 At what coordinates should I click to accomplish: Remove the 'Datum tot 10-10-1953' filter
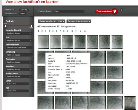[x=89, y=21]
